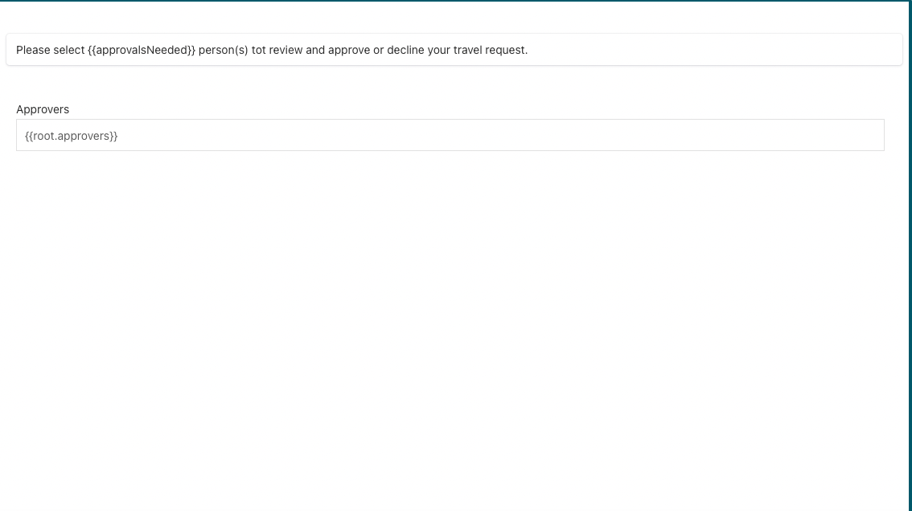
Task: Click the message text about approving travel
Action: (x=270, y=50)
